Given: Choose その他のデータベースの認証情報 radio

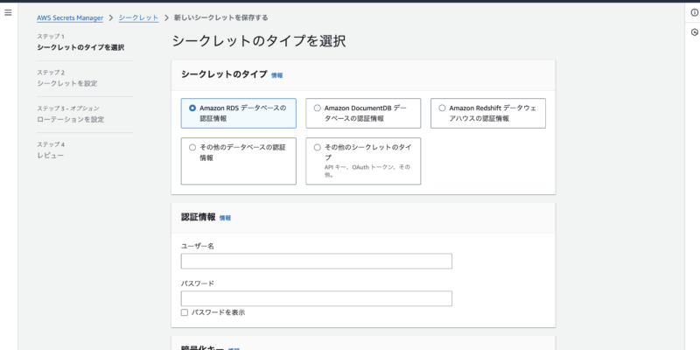Looking at the screenshot, I should coord(192,147).
